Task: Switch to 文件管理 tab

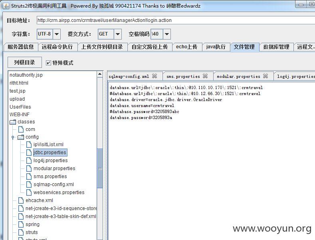Action: coord(244,47)
